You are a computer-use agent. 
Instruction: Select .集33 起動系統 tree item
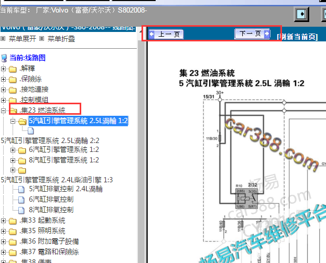pyautogui.click(x=42, y=221)
